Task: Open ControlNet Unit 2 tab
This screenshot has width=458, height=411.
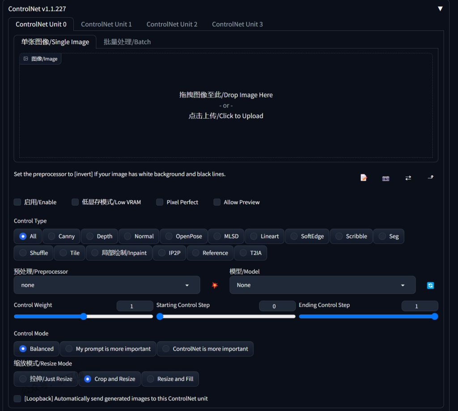Action: [172, 24]
